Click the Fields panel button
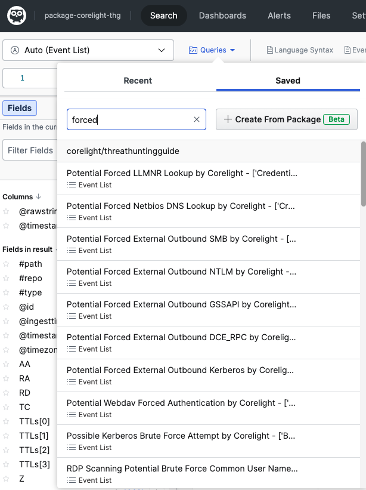The width and height of the screenshot is (366, 490). (20, 108)
